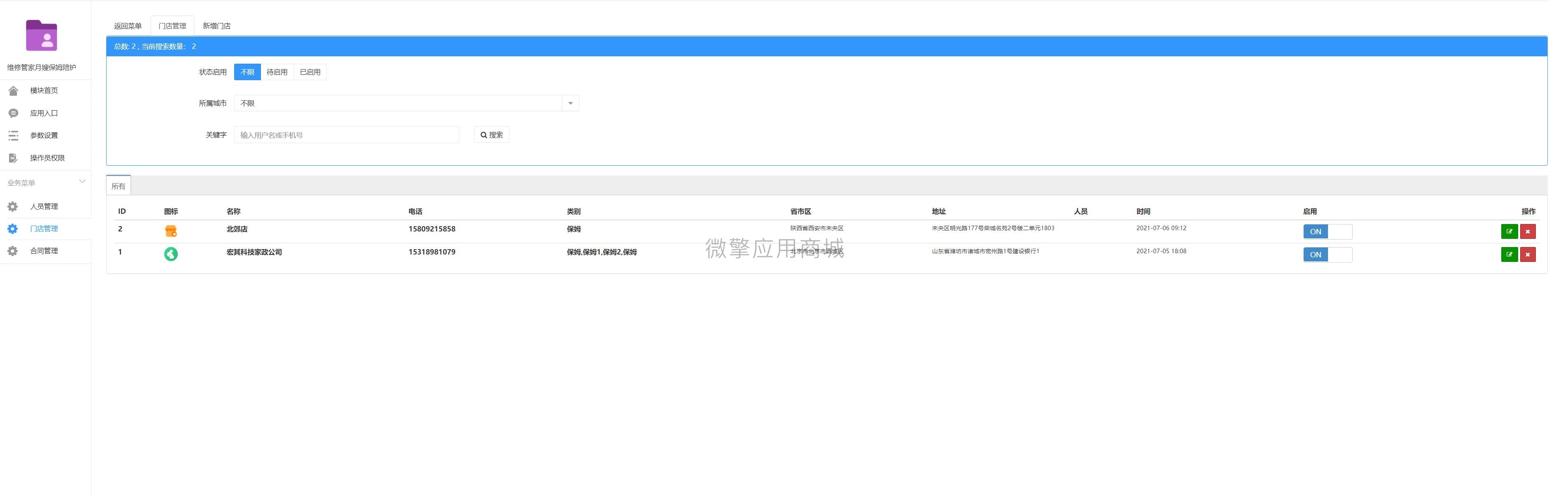The image size is (1549, 497).
Task: Open 参数设置 in the sidebar
Action: point(44,136)
